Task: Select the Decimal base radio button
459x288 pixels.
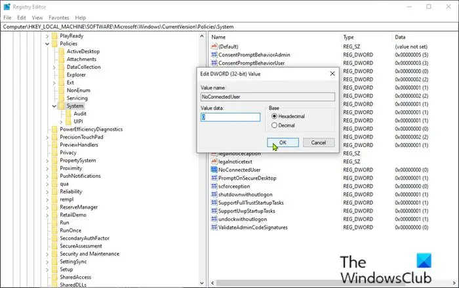Action: coord(274,125)
